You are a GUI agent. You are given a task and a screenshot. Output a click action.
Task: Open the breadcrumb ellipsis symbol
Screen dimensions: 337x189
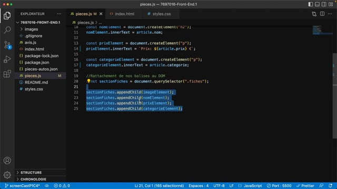[100, 23]
